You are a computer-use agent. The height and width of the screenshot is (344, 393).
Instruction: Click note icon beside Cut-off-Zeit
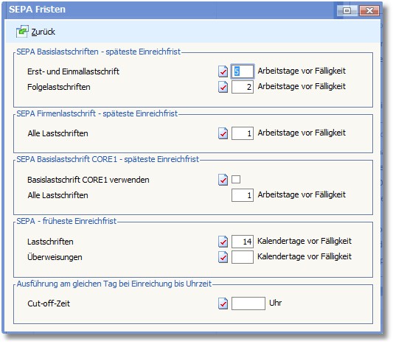coord(223,303)
